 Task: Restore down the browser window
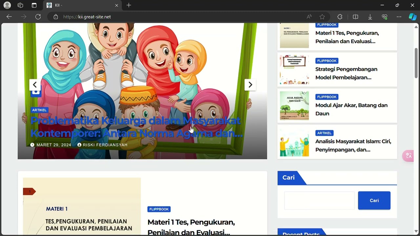[x=397, y=5]
